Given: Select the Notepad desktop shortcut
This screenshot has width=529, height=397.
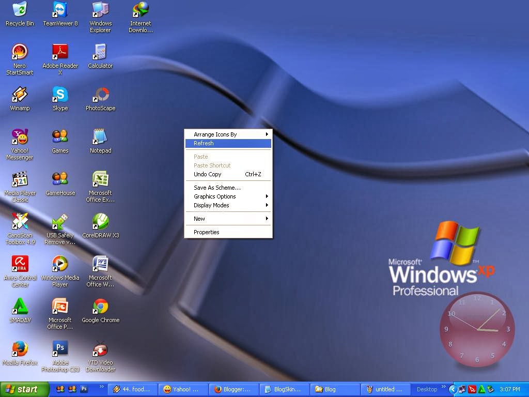Looking at the screenshot, I should pyautogui.click(x=100, y=142).
